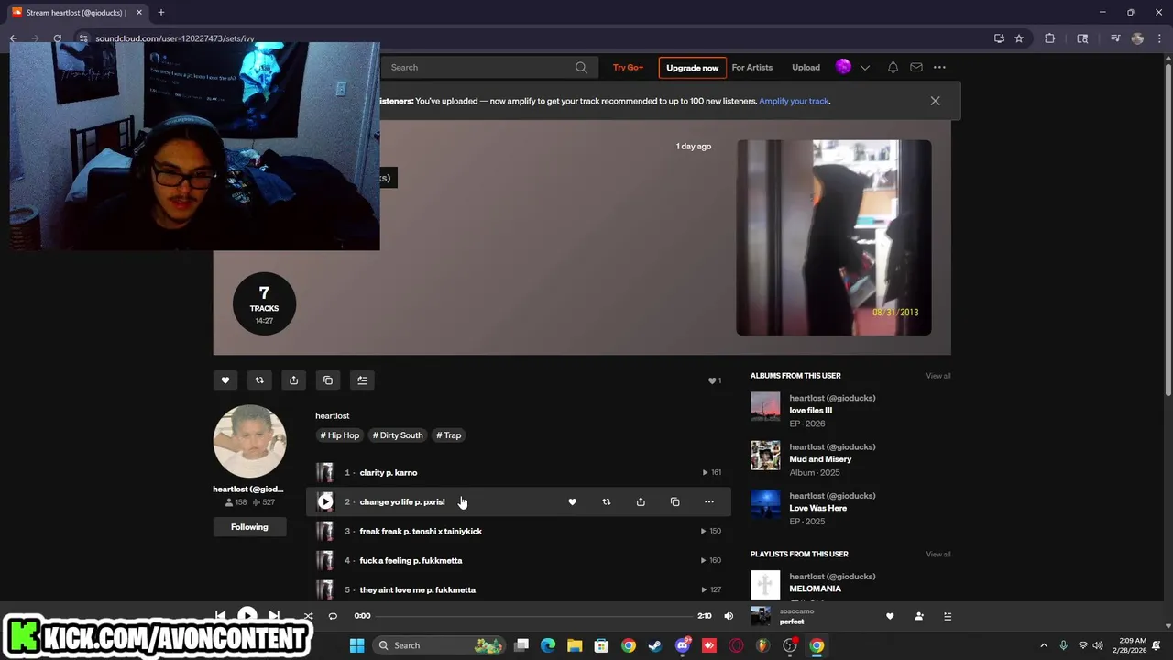Share the heartlost playlist
Image resolution: width=1173 pixels, height=660 pixels.
[x=293, y=380]
